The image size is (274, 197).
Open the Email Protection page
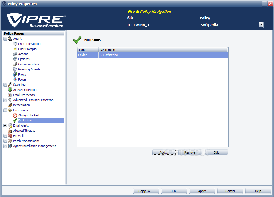tap(24, 95)
